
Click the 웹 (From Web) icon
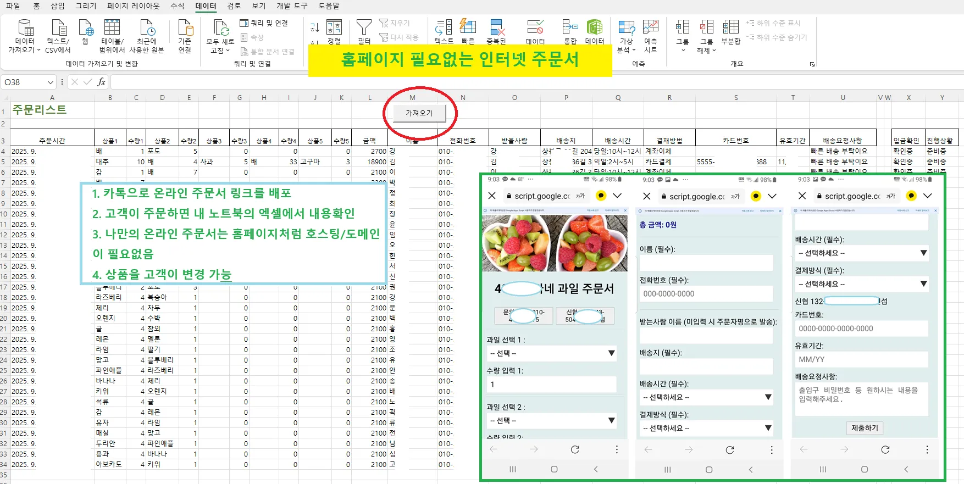click(85, 28)
